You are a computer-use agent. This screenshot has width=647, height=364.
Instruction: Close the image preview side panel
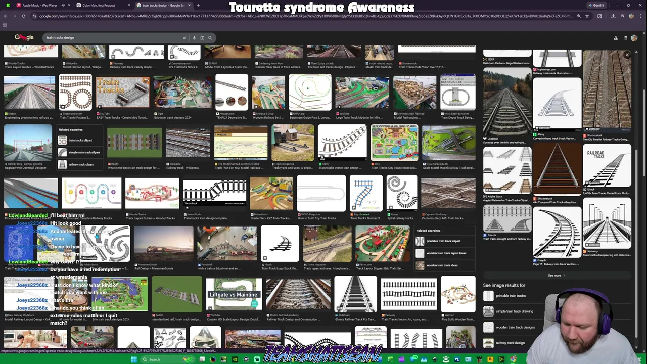pos(627,55)
